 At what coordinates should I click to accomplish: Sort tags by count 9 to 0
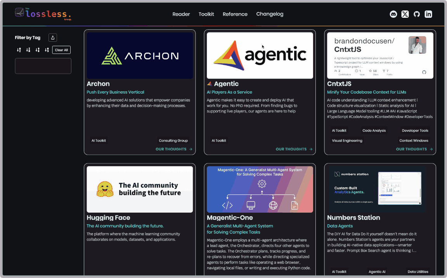coord(37,50)
